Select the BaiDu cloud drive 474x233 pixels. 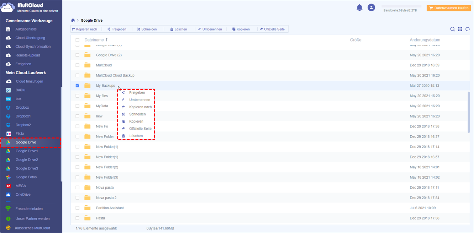20,90
